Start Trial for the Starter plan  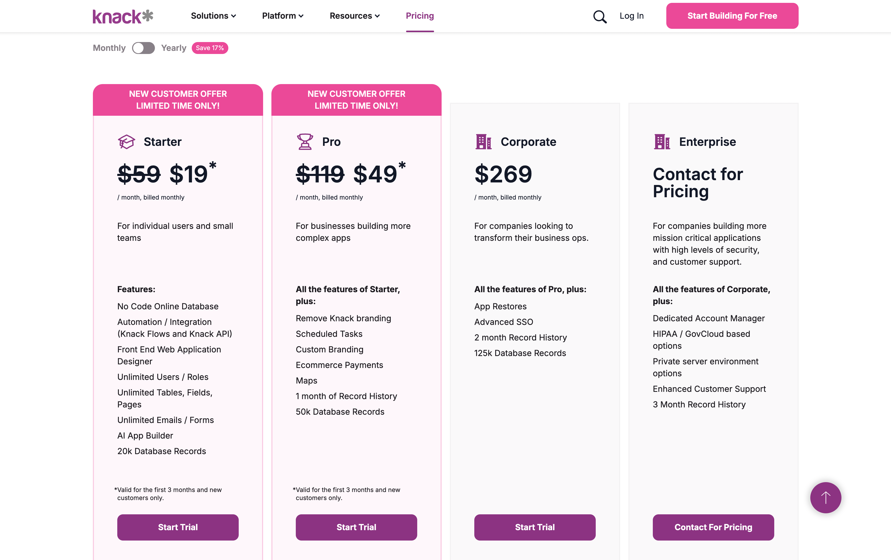[x=178, y=527]
